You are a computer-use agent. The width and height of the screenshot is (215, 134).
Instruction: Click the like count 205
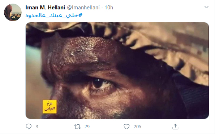[x=137, y=127]
